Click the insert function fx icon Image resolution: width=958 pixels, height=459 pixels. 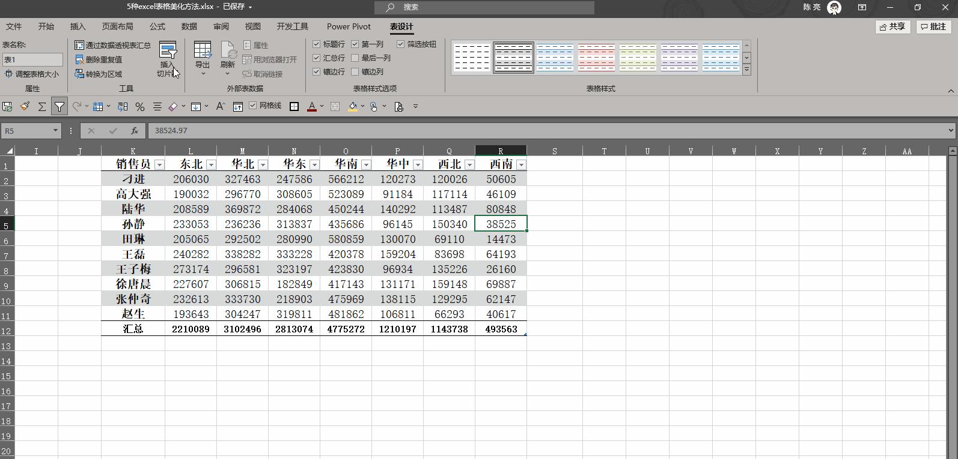click(x=135, y=131)
